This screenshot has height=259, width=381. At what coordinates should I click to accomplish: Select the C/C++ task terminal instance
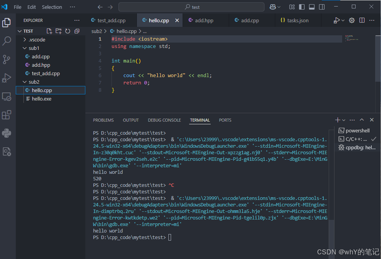(x=358, y=139)
